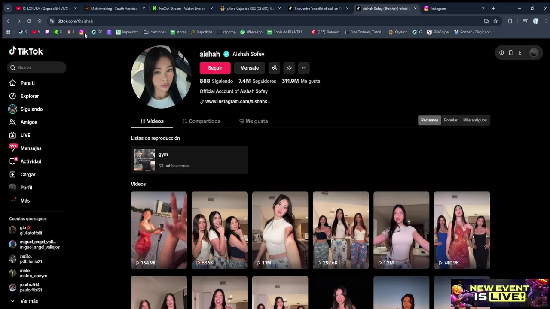Image resolution: width=550 pixels, height=309 pixels.
Task: Click the share arrow icon on profile
Action: point(289,68)
